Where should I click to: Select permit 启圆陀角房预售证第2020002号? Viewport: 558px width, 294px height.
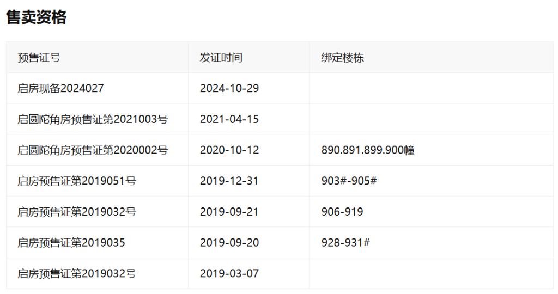coord(93,150)
